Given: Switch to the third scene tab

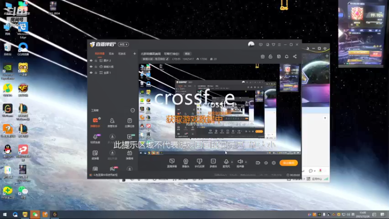Looking at the screenshot, I should point(122,54).
